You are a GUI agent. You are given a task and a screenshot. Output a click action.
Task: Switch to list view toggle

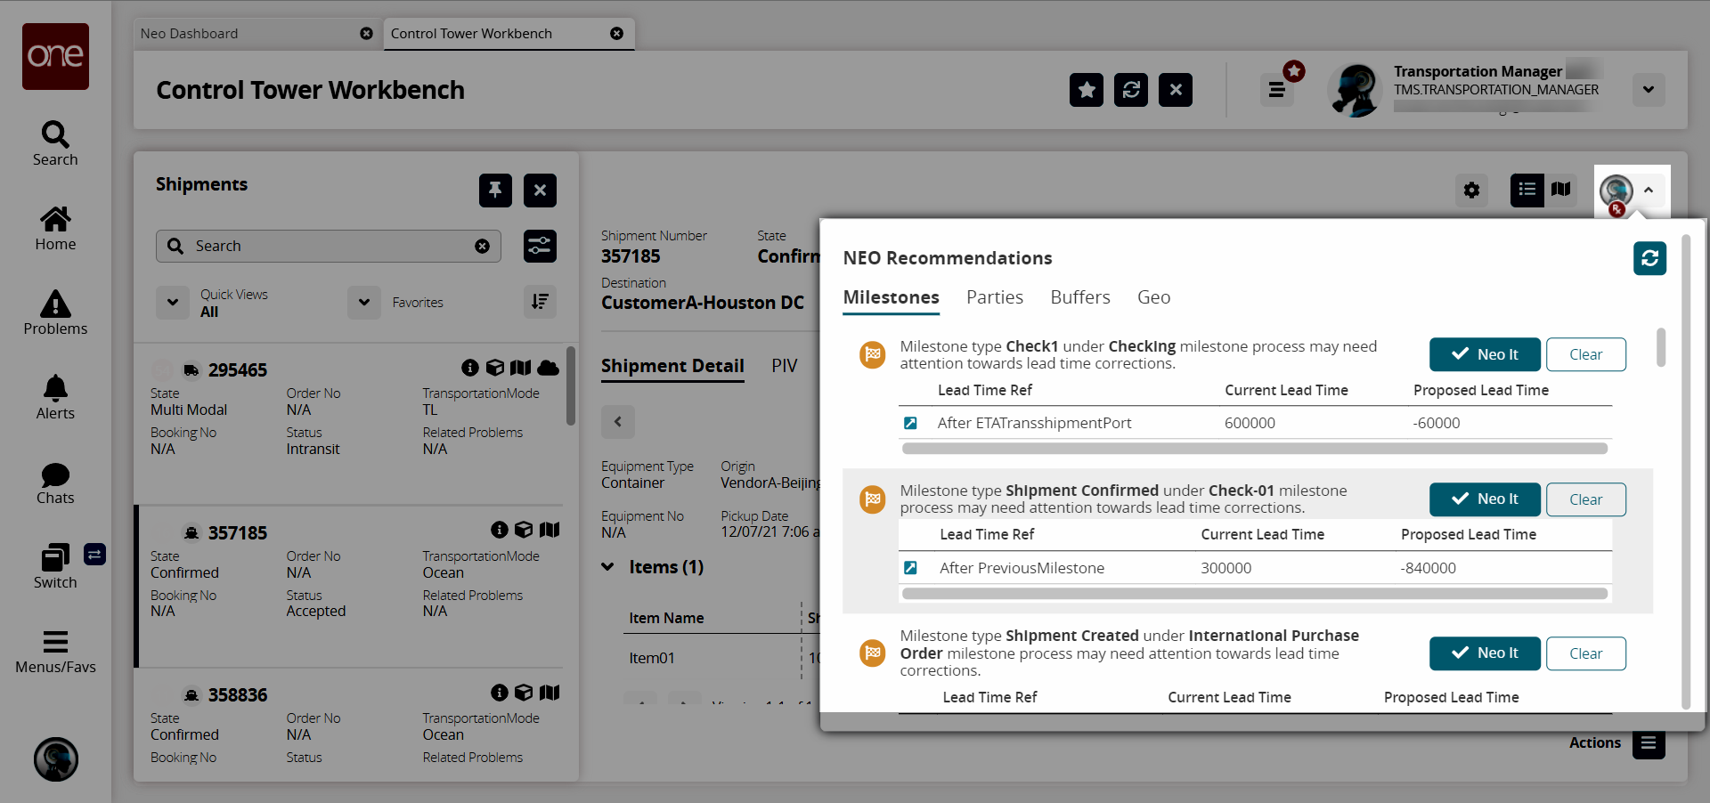coord(1527,190)
